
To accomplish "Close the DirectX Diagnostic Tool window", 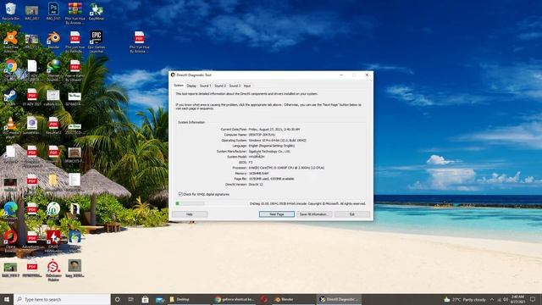I will coord(367,75).
